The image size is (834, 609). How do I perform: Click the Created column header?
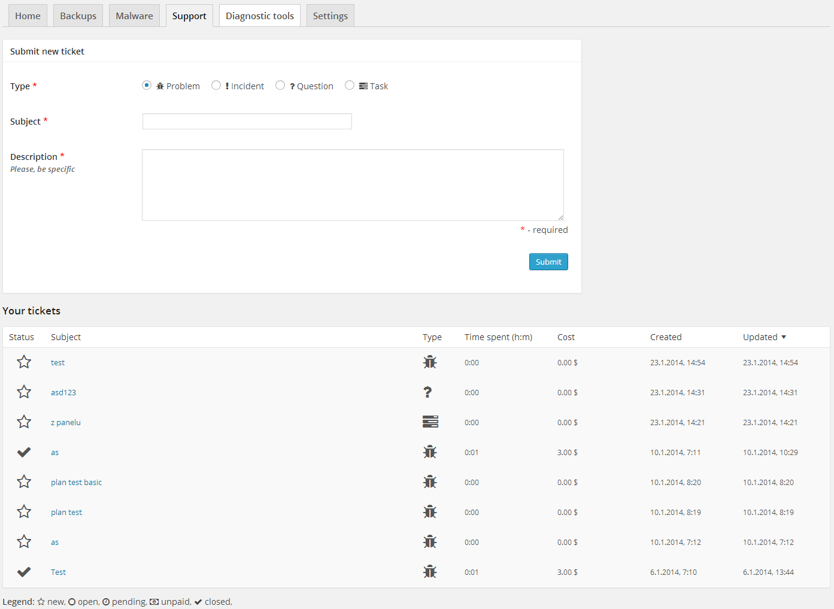(x=666, y=337)
